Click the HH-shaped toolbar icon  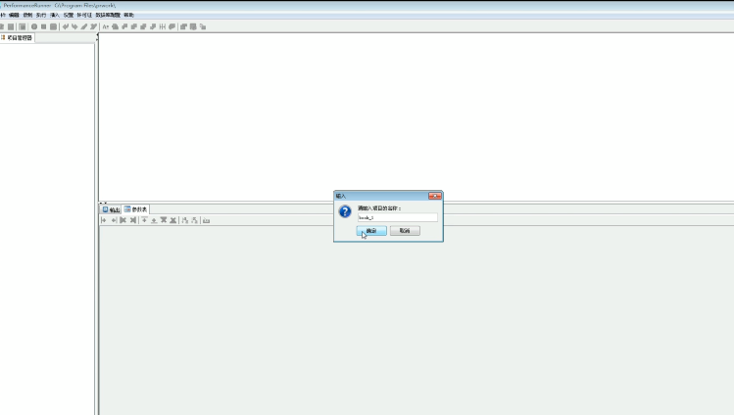coord(162,26)
